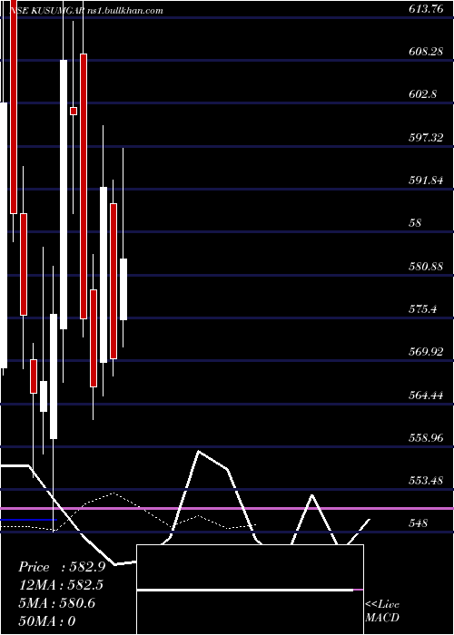This screenshot has width=454, height=635.
Task: Click the Price : 582.9 readout
Action: click(62, 567)
